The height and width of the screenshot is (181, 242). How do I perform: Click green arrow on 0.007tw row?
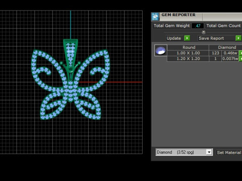[240, 59]
